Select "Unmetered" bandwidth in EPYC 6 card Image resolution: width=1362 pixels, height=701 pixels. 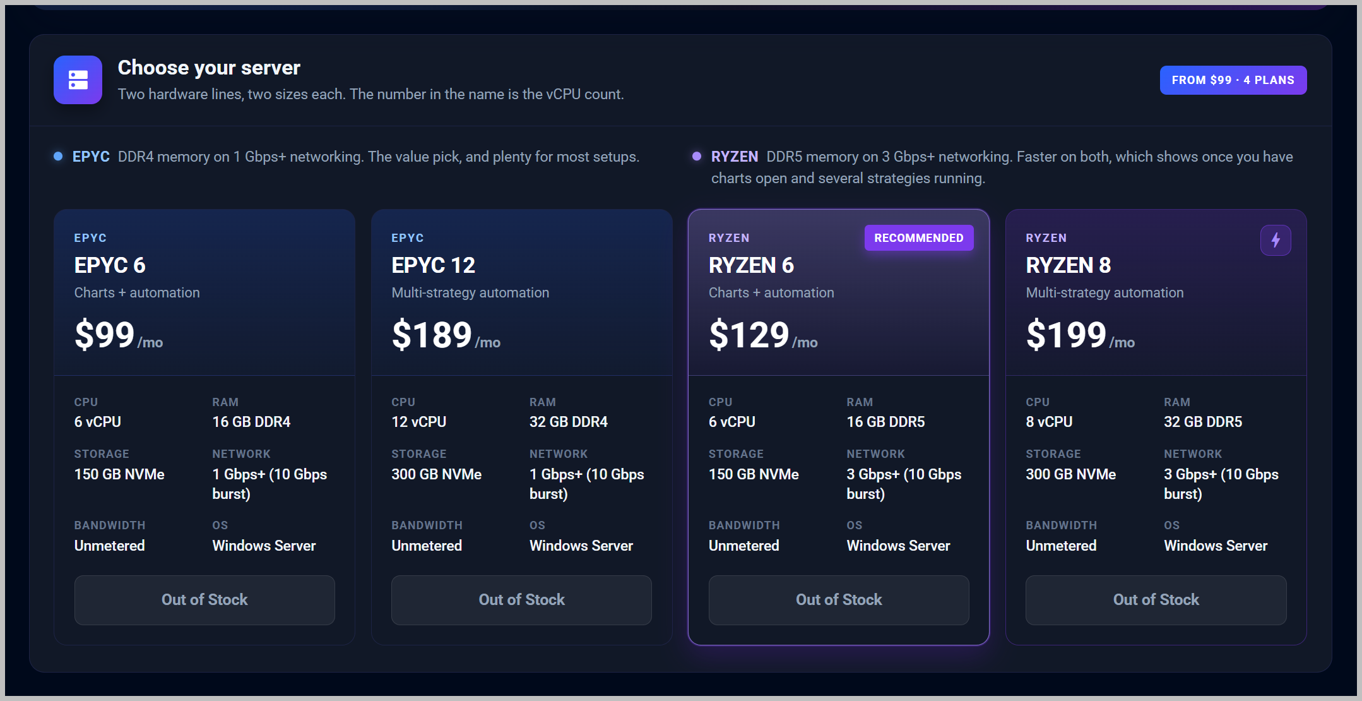pos(110,546)
